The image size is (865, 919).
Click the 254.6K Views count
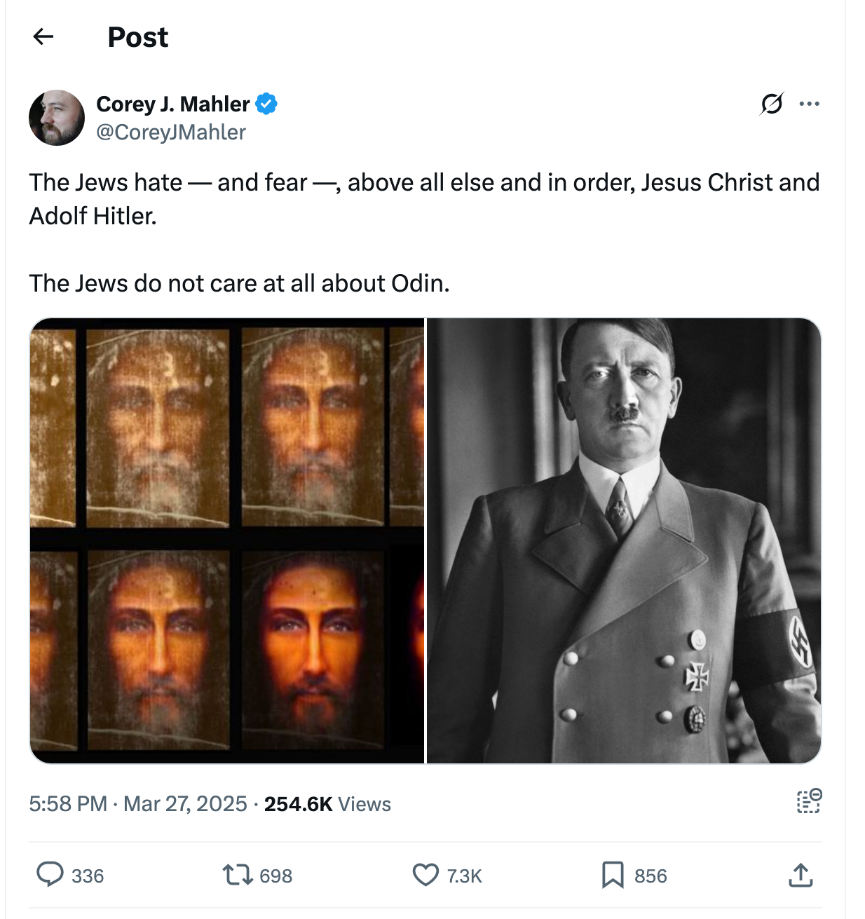(327, 803)
